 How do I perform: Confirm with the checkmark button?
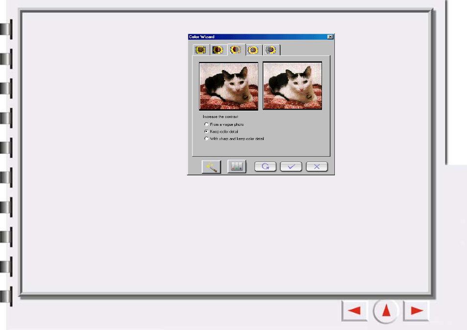[x=291, y=166]
